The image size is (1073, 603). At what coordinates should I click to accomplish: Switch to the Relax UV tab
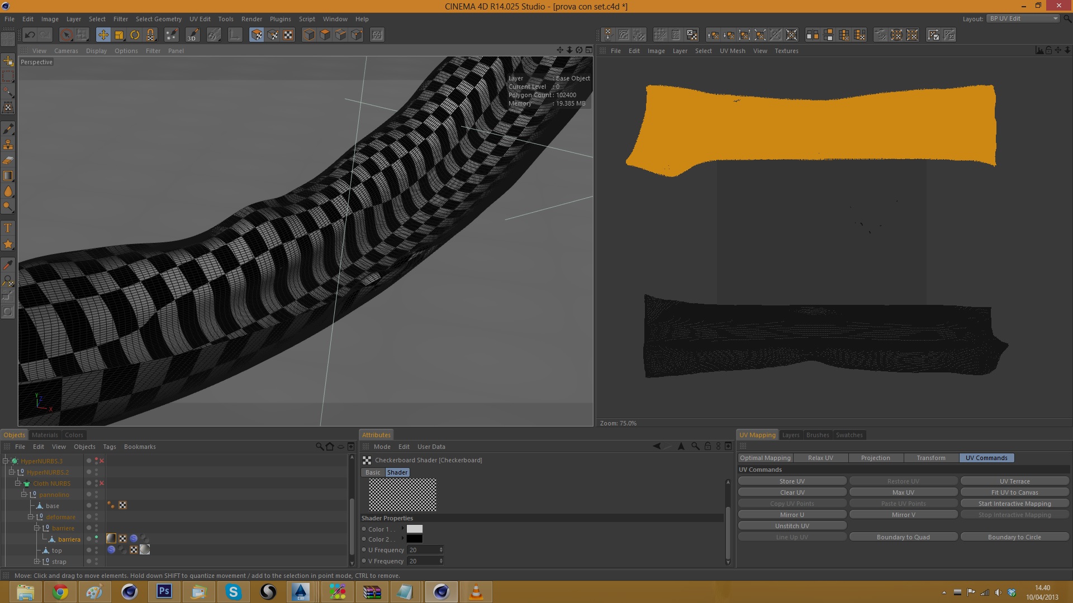820,458
